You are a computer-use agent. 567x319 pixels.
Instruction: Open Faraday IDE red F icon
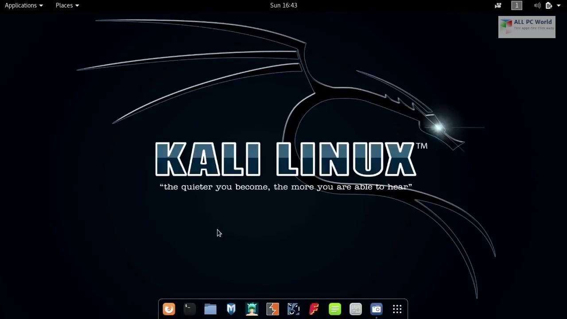tap(314, 309)
